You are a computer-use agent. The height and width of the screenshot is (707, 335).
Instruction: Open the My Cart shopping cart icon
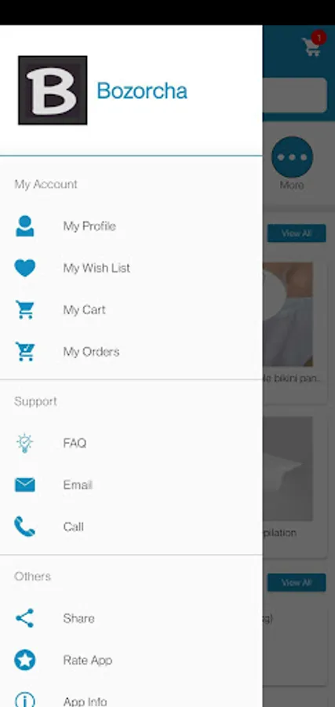click(25, 310)
